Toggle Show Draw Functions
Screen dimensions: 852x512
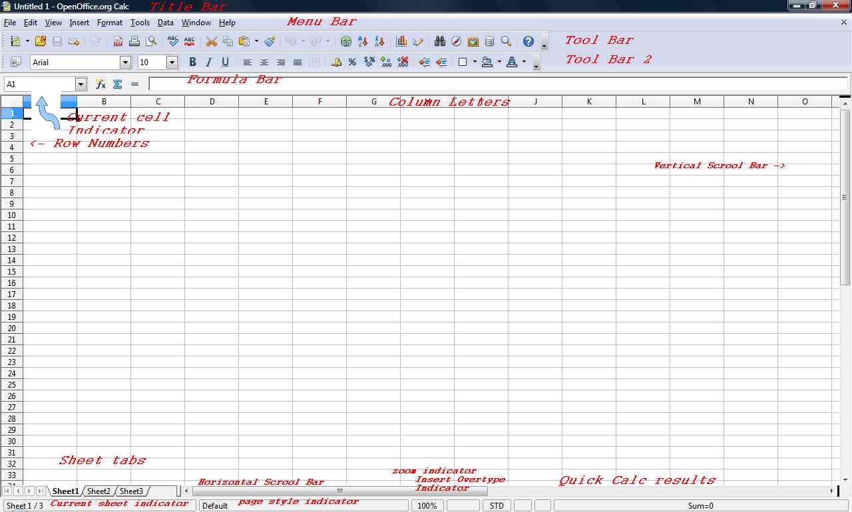click(418, 41)
